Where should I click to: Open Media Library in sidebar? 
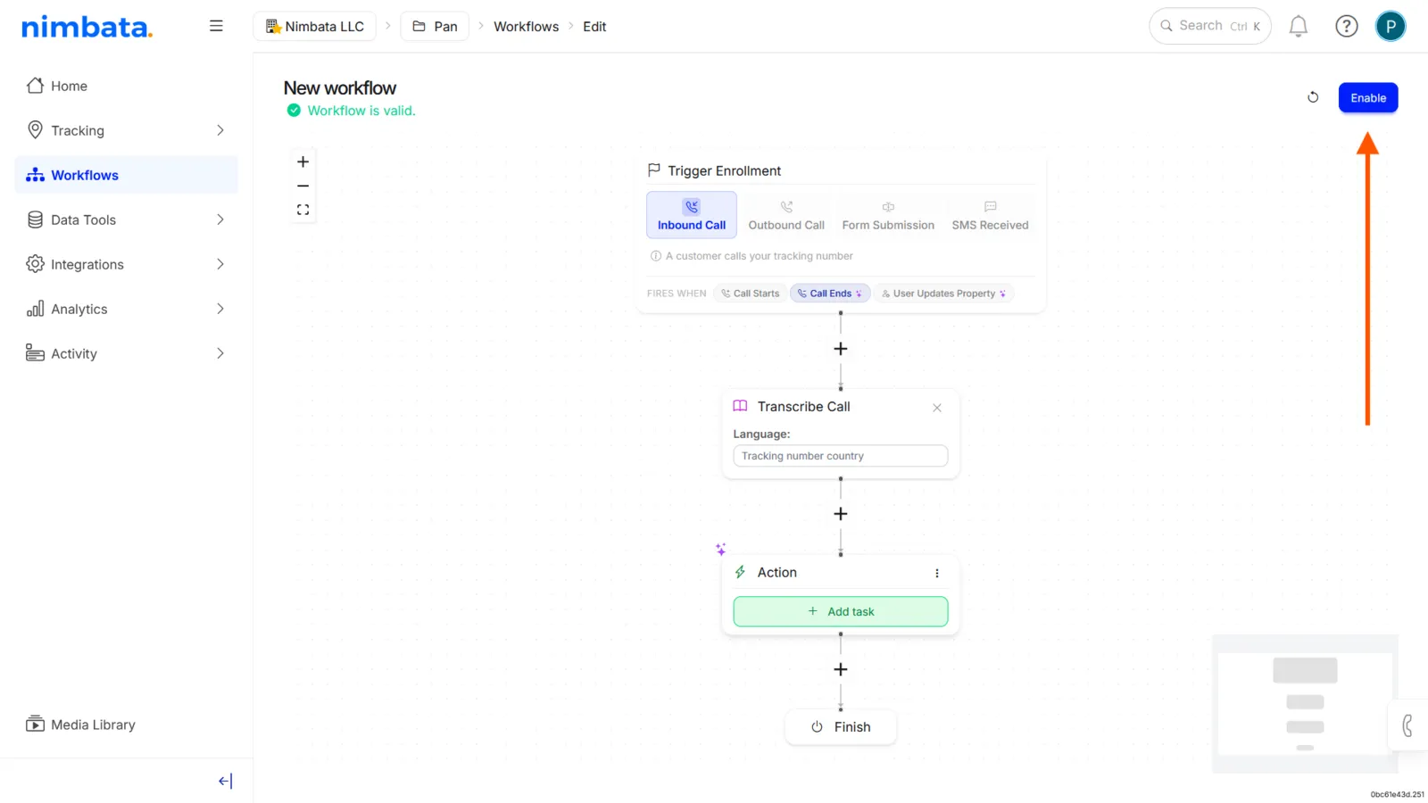126,724
